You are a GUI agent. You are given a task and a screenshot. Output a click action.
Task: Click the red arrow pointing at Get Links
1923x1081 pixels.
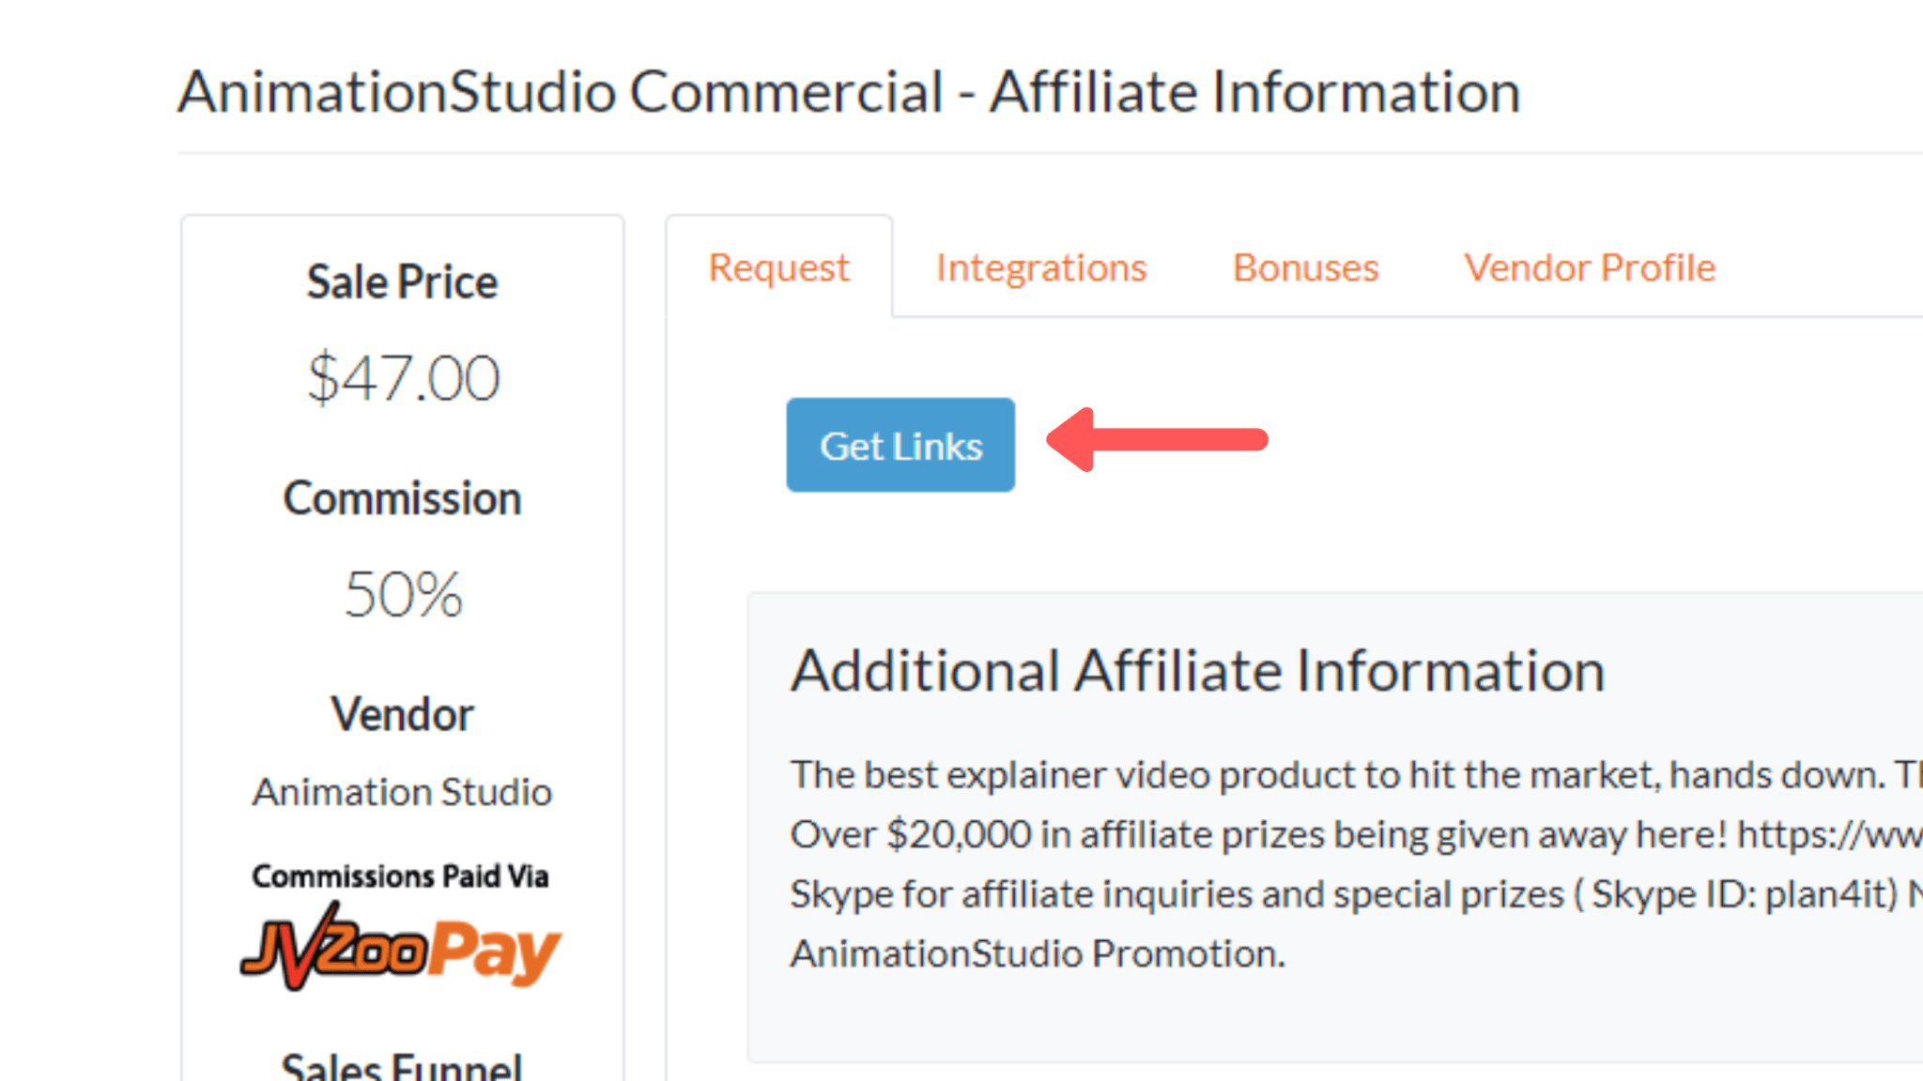[x=1158, y=439]
